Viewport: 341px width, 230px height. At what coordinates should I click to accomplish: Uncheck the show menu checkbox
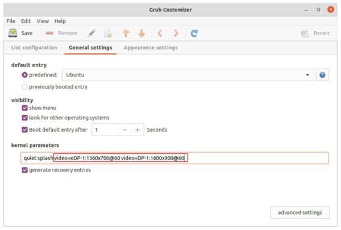click(x=24, y=108)
